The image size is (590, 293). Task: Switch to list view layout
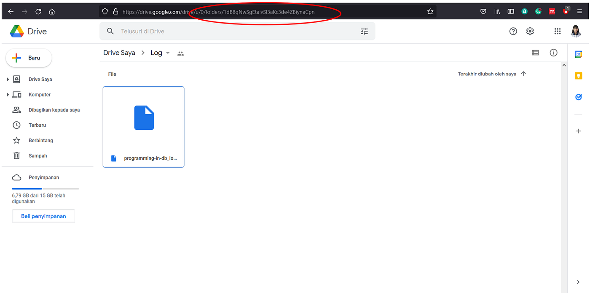click(535, 52)
